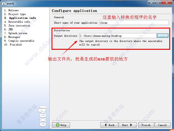Select step 2 Project type
Viewport: 174px width, 131px height.
(x=15, y=14)
